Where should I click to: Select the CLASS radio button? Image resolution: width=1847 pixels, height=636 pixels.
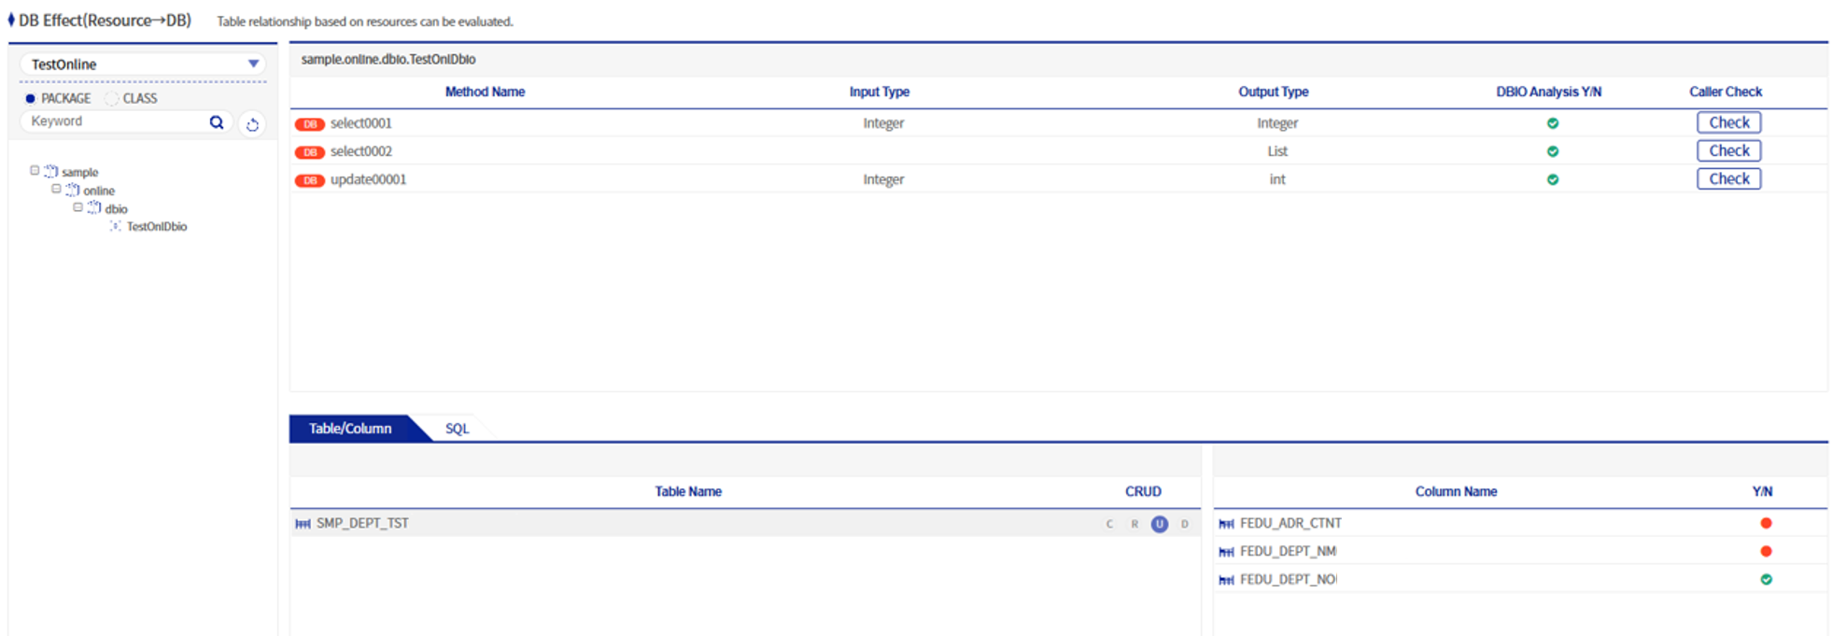112,98
